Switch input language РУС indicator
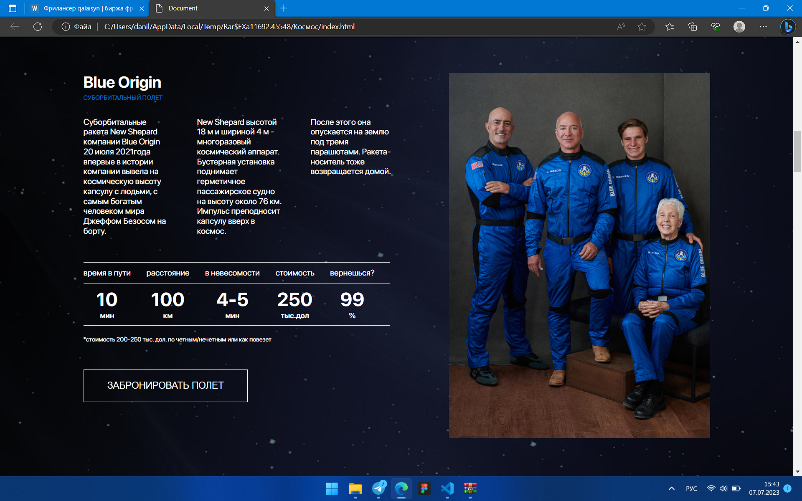 [x=691, y=488]
